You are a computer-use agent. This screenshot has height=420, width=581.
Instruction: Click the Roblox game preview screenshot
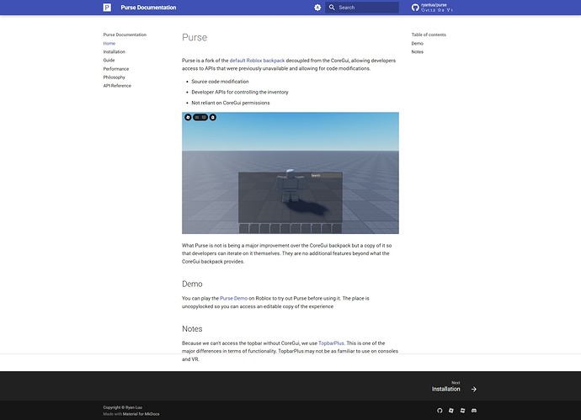click(x=290, y=173)
